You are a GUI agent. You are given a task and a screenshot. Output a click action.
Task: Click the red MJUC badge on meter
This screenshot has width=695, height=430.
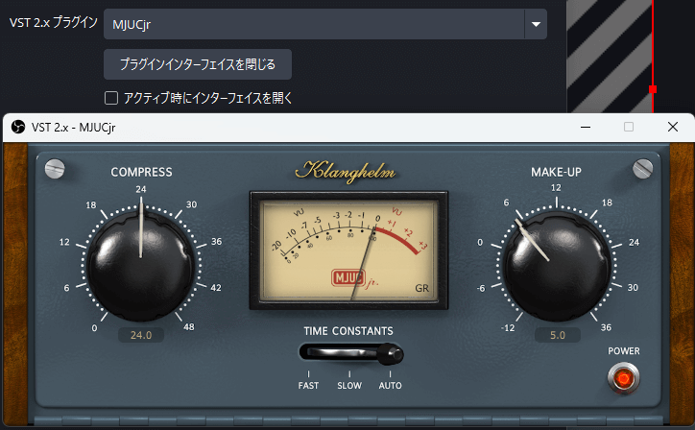(347, 278)
